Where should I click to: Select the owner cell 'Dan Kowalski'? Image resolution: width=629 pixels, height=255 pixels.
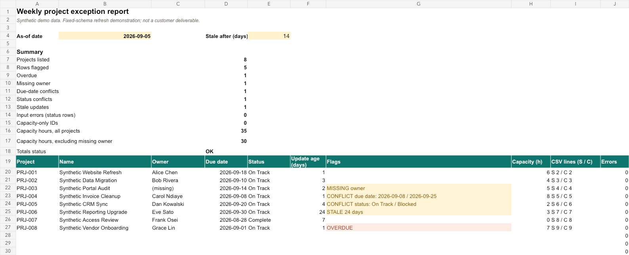coord(178,204)
